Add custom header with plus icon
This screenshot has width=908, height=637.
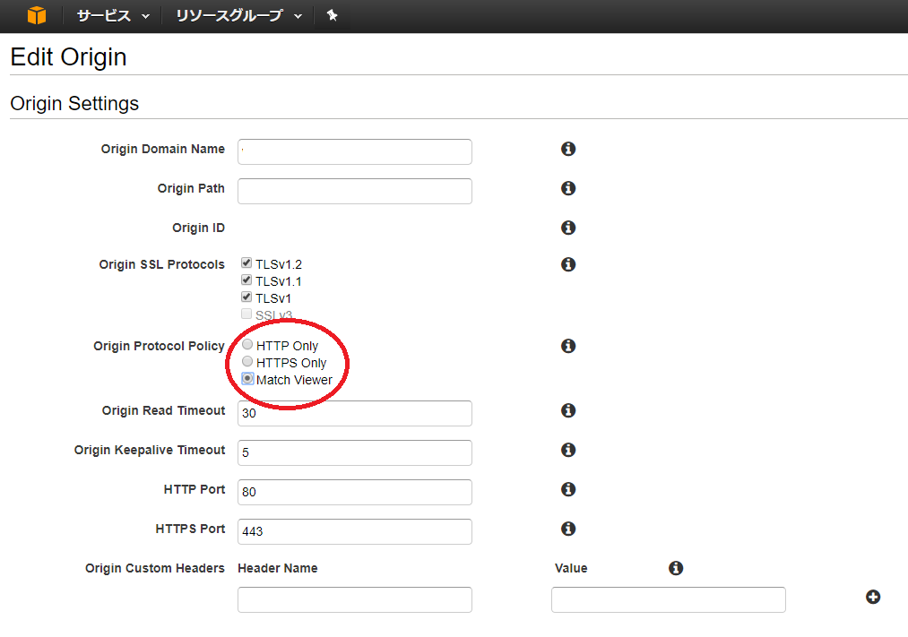(873, 597)
